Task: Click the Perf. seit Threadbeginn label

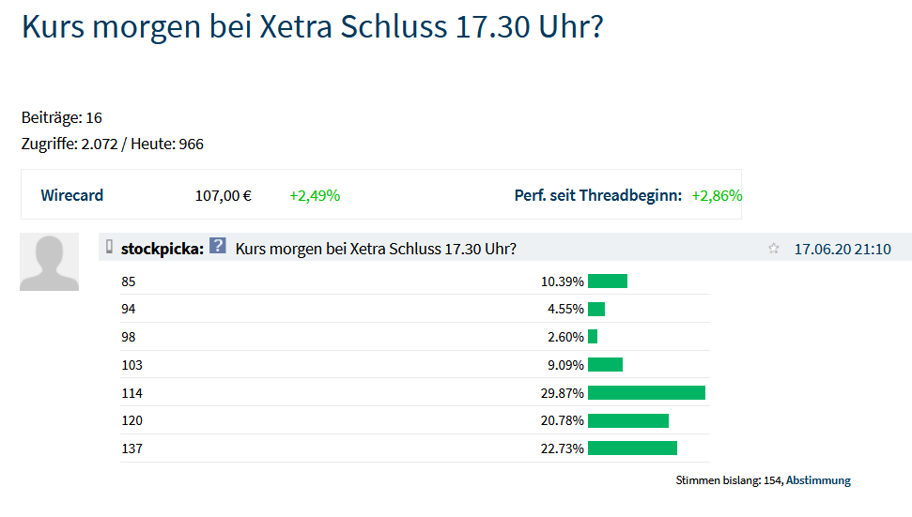Action: [x=598, y=195]
